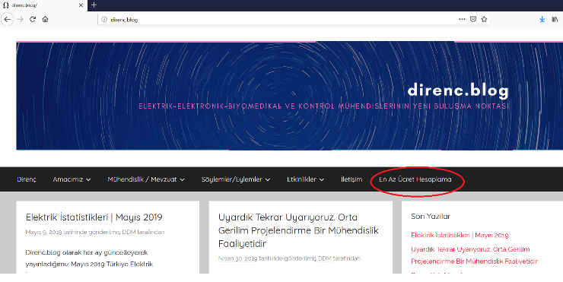Click the Nisan 30, 2019 post date
This screenshot has width=563, height=282.
[237, 258]
